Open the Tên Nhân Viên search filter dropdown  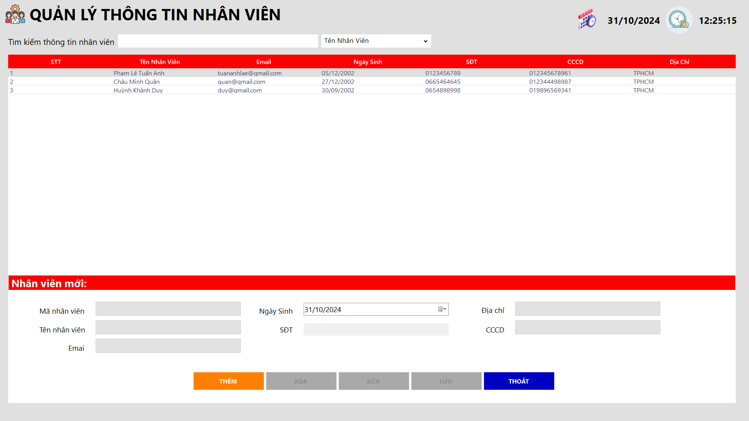pyautogui.click(x=376, y=41)
